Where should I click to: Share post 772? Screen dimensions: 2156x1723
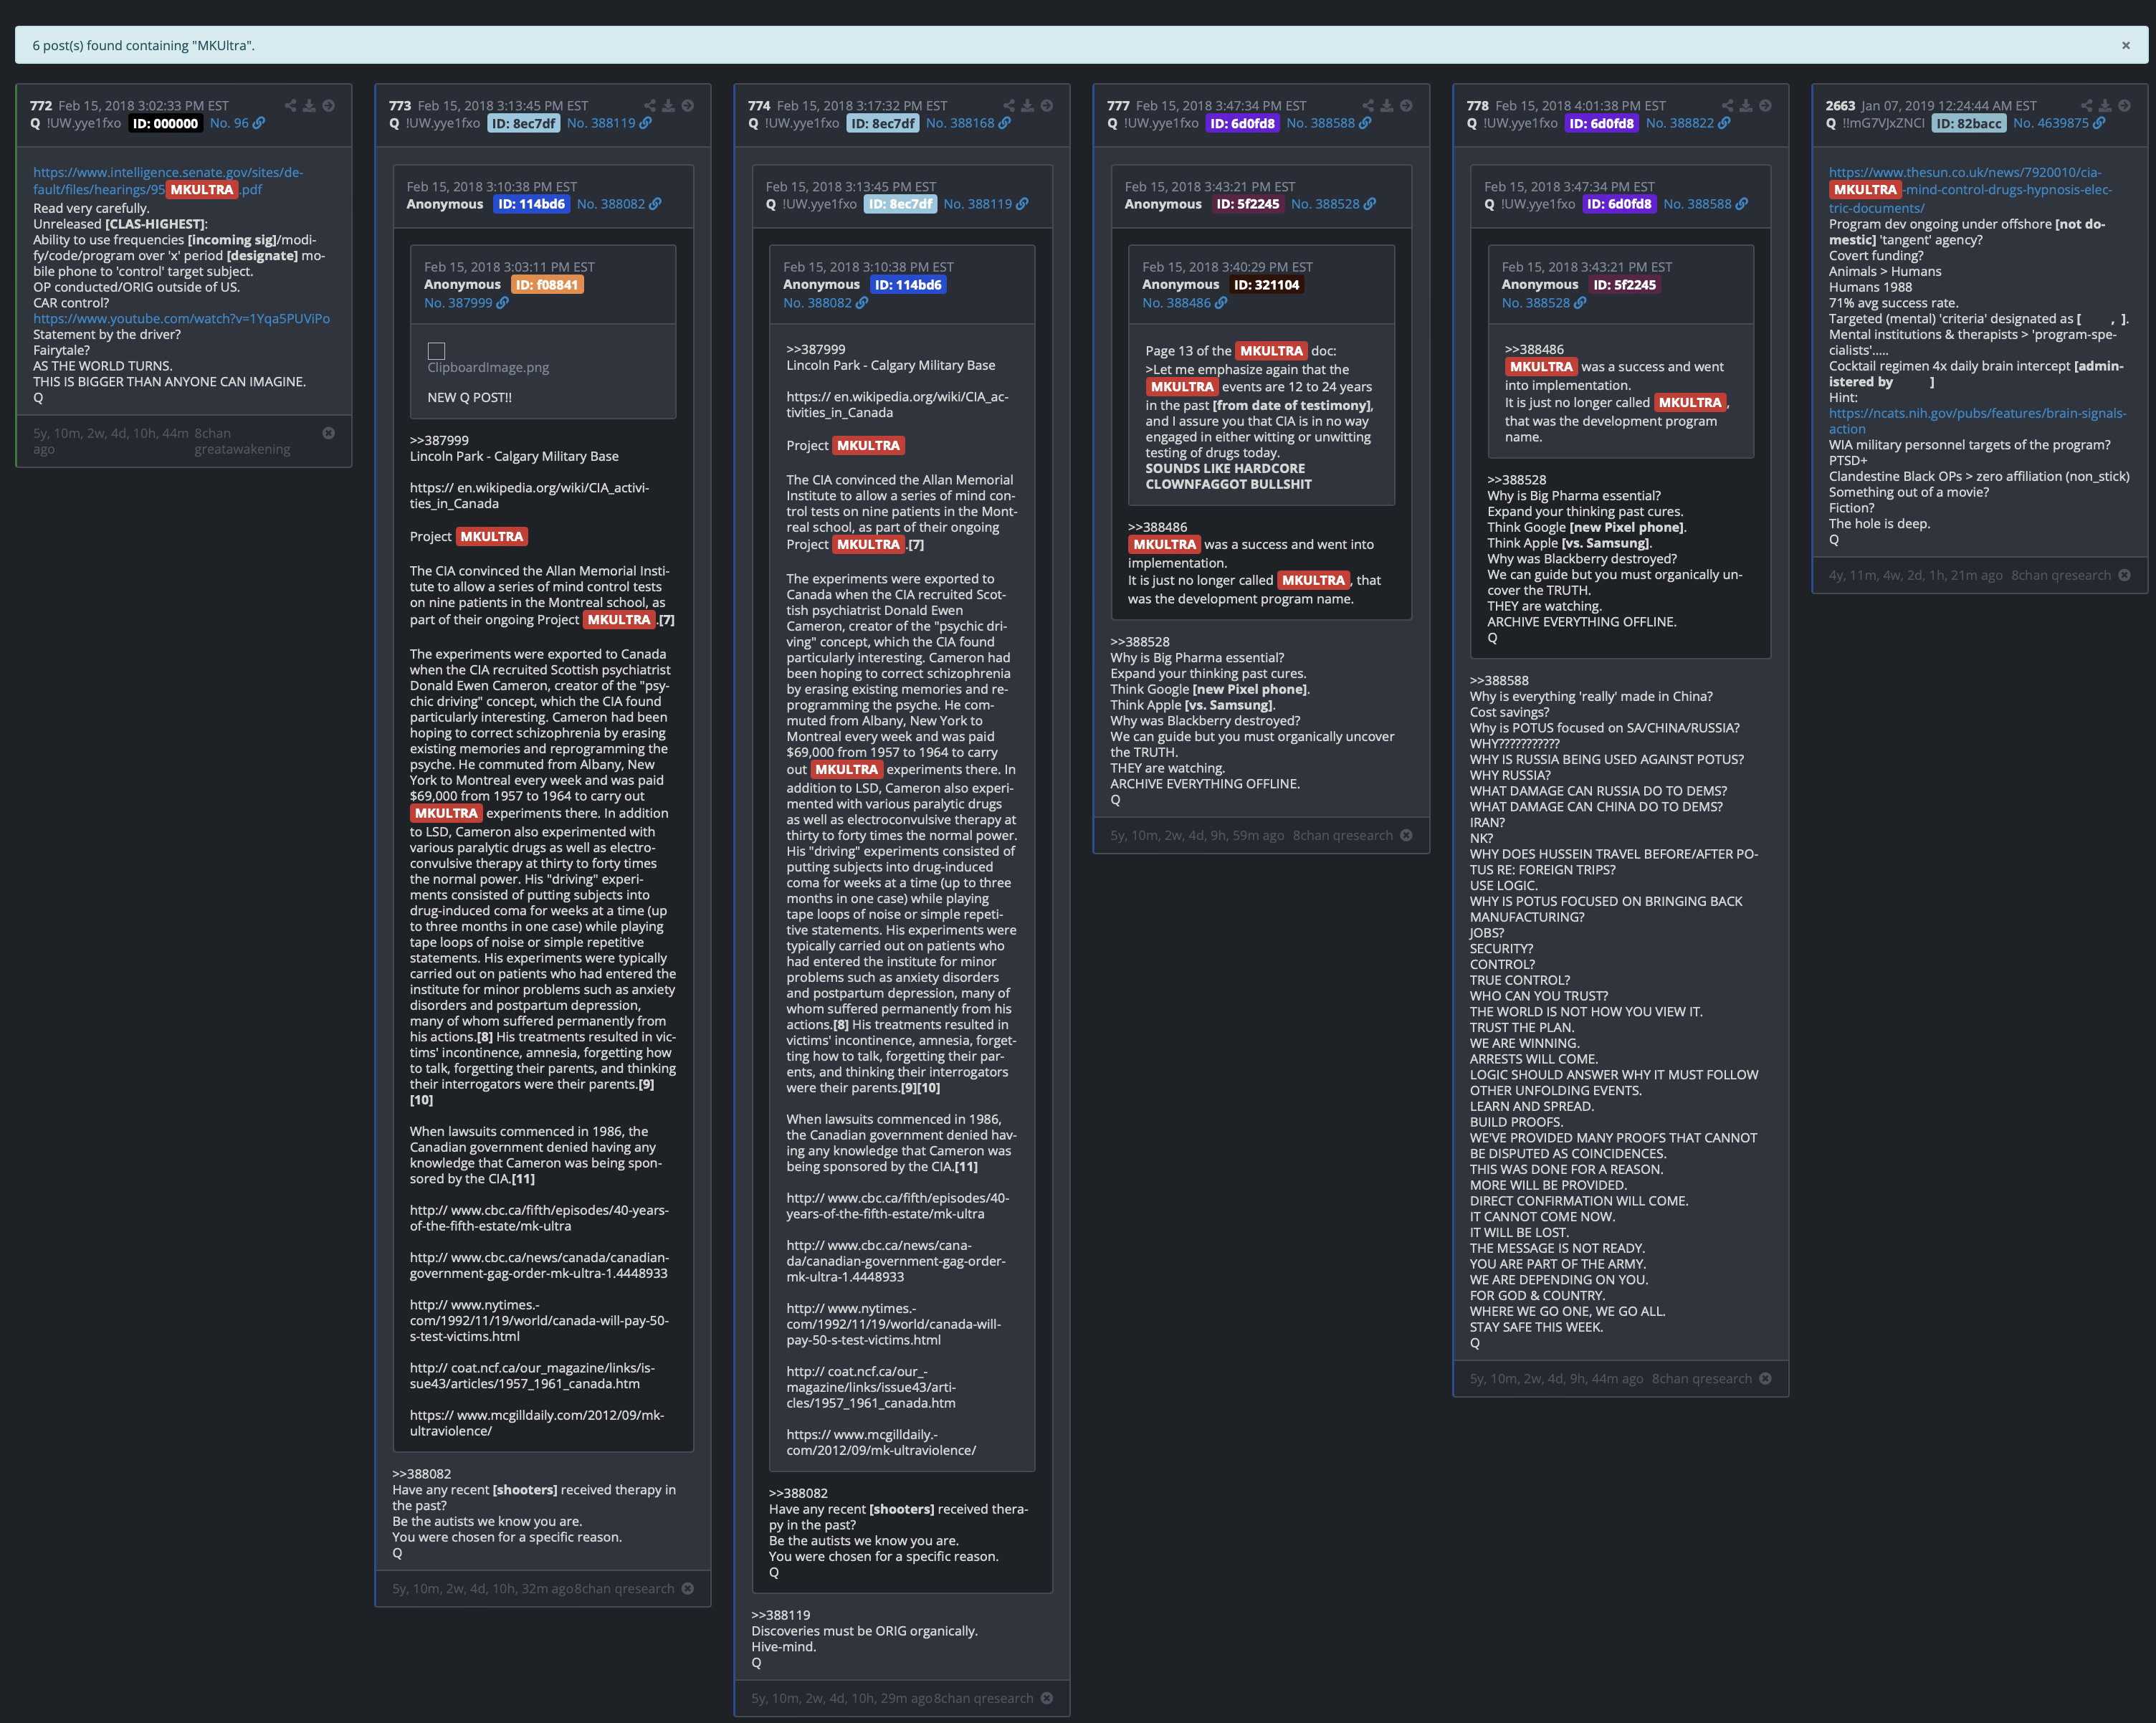click(x=290, y=106)
